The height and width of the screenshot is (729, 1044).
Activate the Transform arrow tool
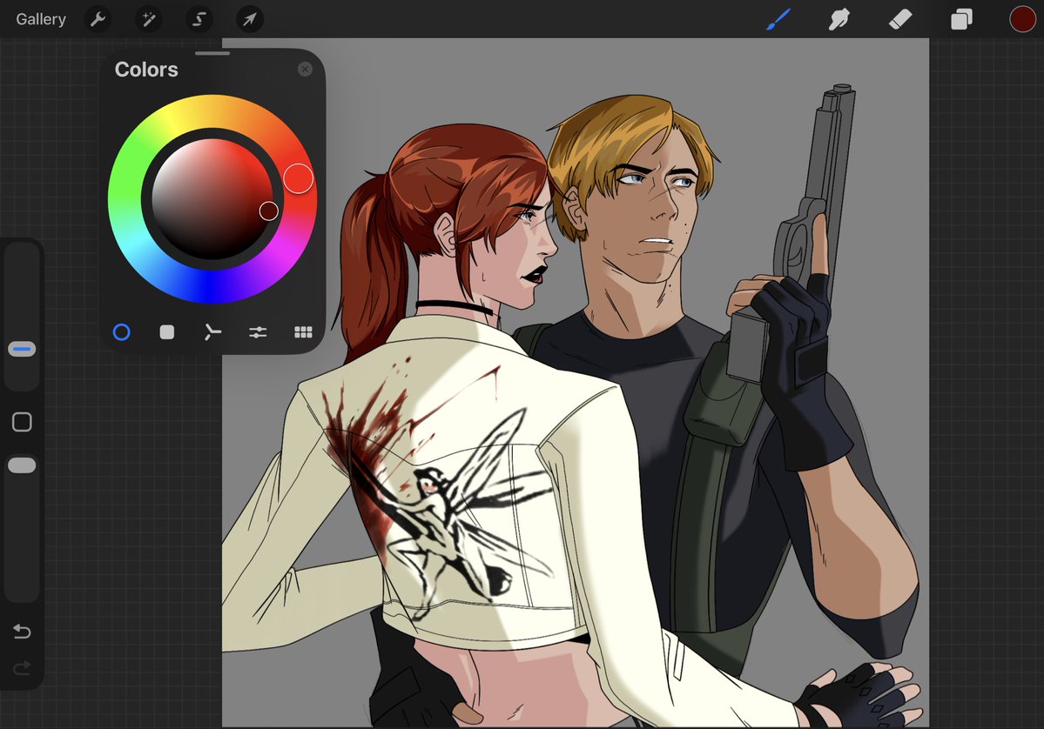pos(250,19)
